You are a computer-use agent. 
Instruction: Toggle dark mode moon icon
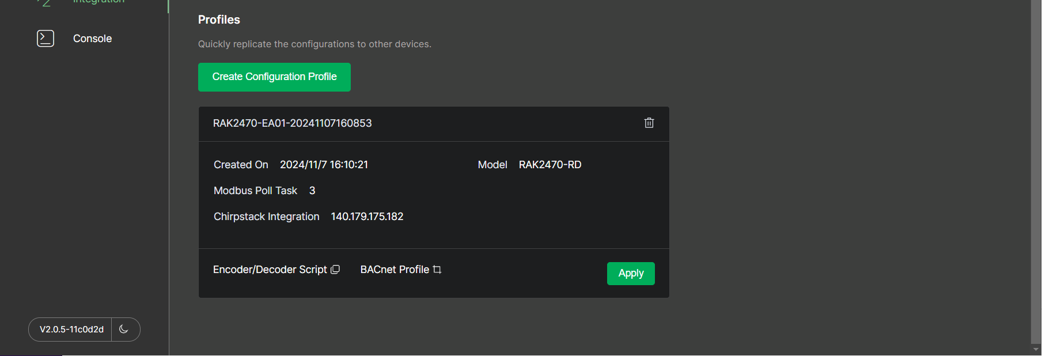point(124,330)
